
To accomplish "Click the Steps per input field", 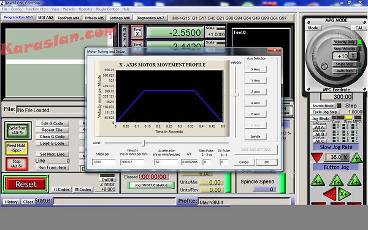I will tap(104, 162).
